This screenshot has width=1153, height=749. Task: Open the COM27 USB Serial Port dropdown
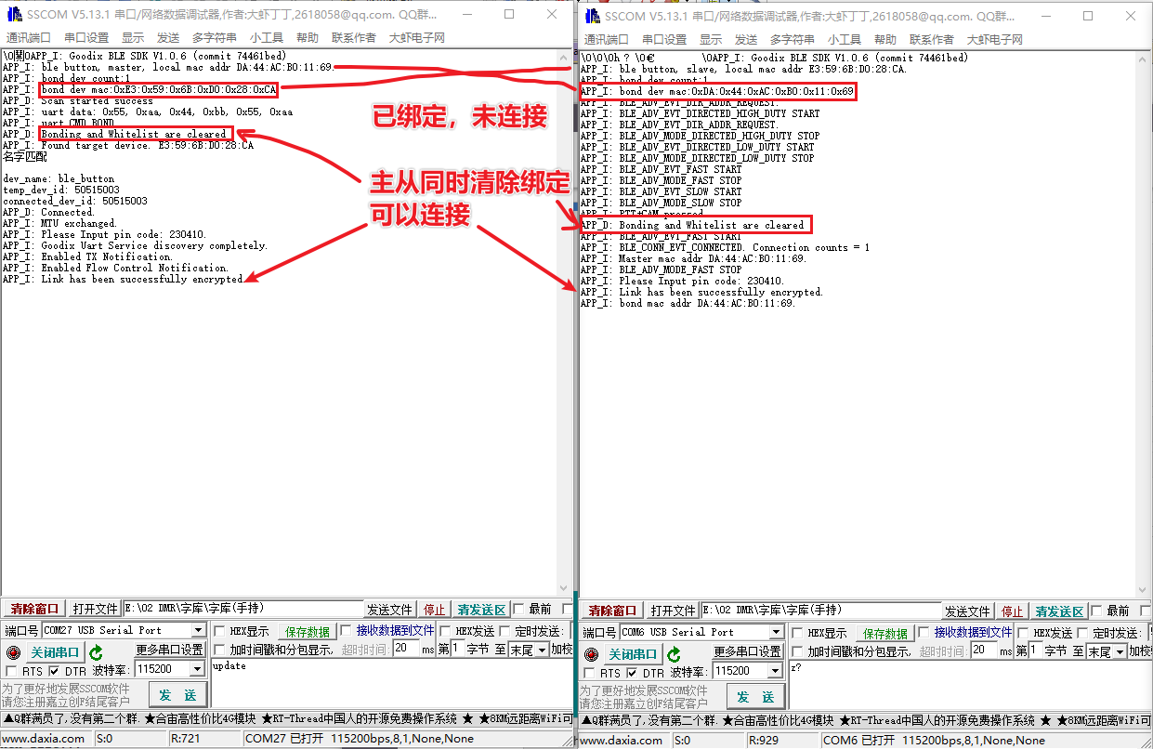tap(197, 631)
